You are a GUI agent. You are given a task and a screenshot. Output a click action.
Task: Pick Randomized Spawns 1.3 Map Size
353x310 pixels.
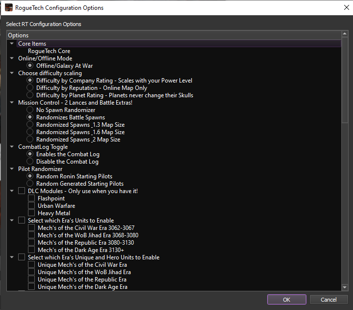[x=30, y=125]
